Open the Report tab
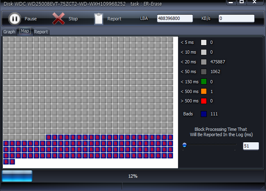The image size is (266, 191). pos(41,32)
